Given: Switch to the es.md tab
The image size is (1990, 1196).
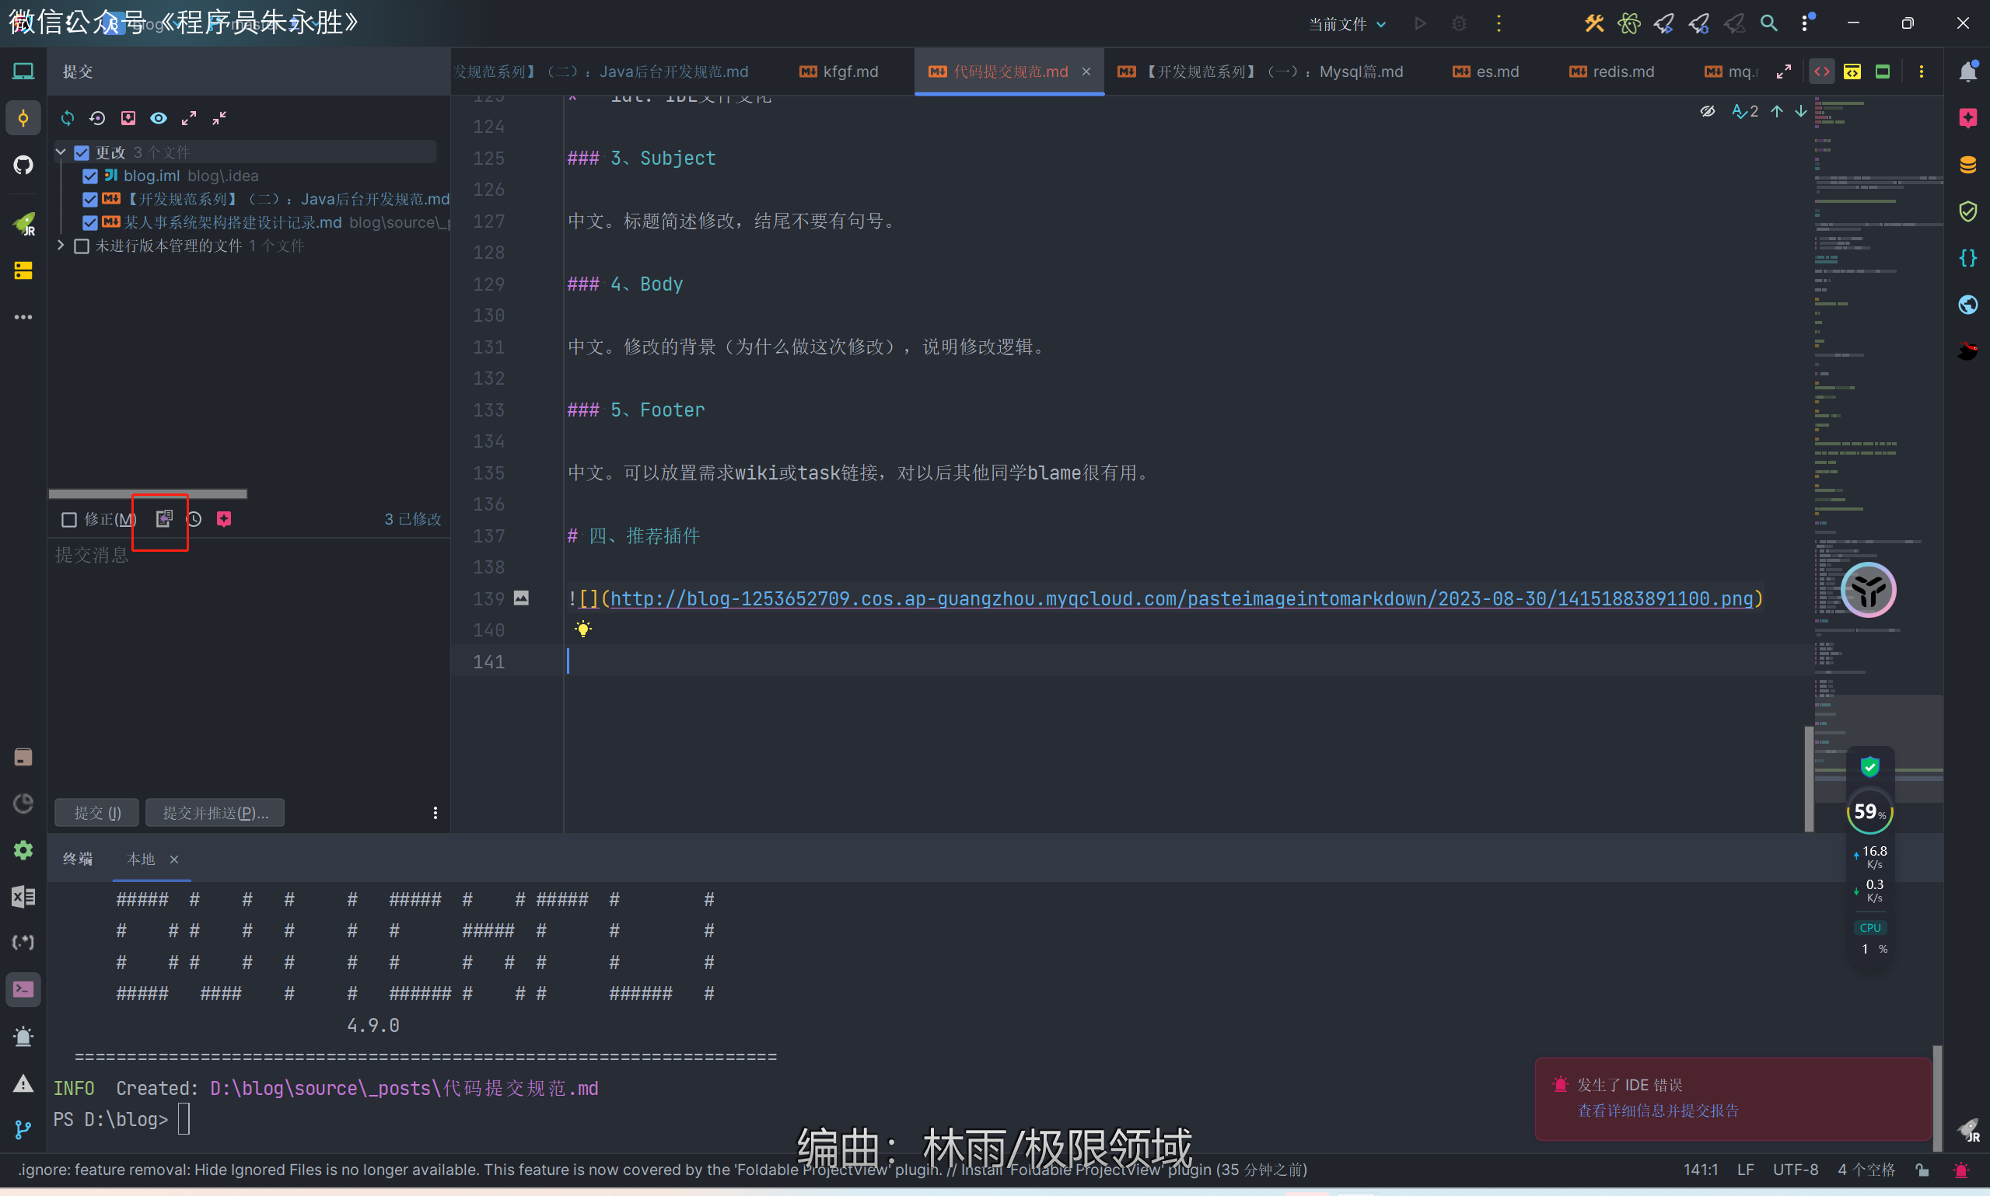Looking at the screenshot, I should (x=1485, y=71).
